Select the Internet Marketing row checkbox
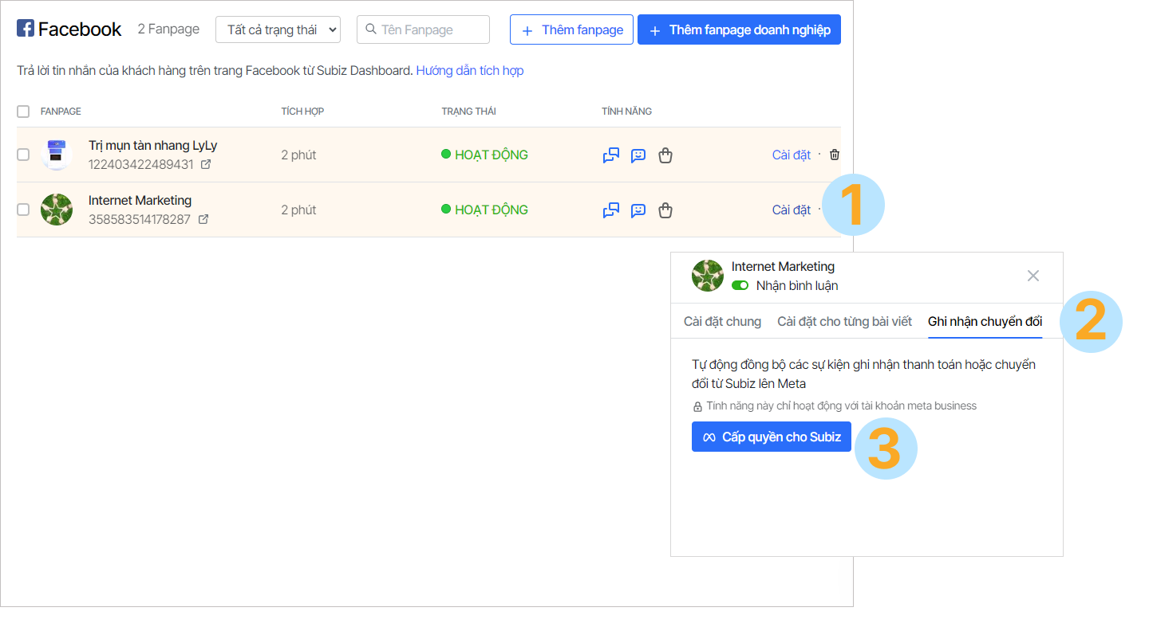 (x=23, y=210)
